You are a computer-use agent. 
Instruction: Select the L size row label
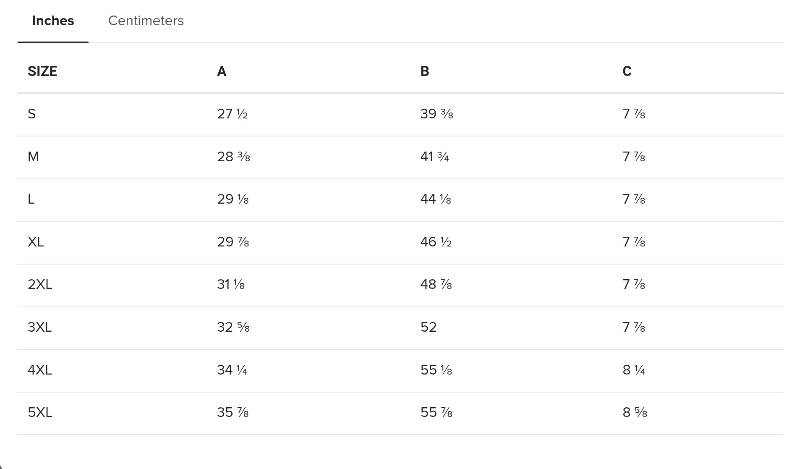coord(31,199)
